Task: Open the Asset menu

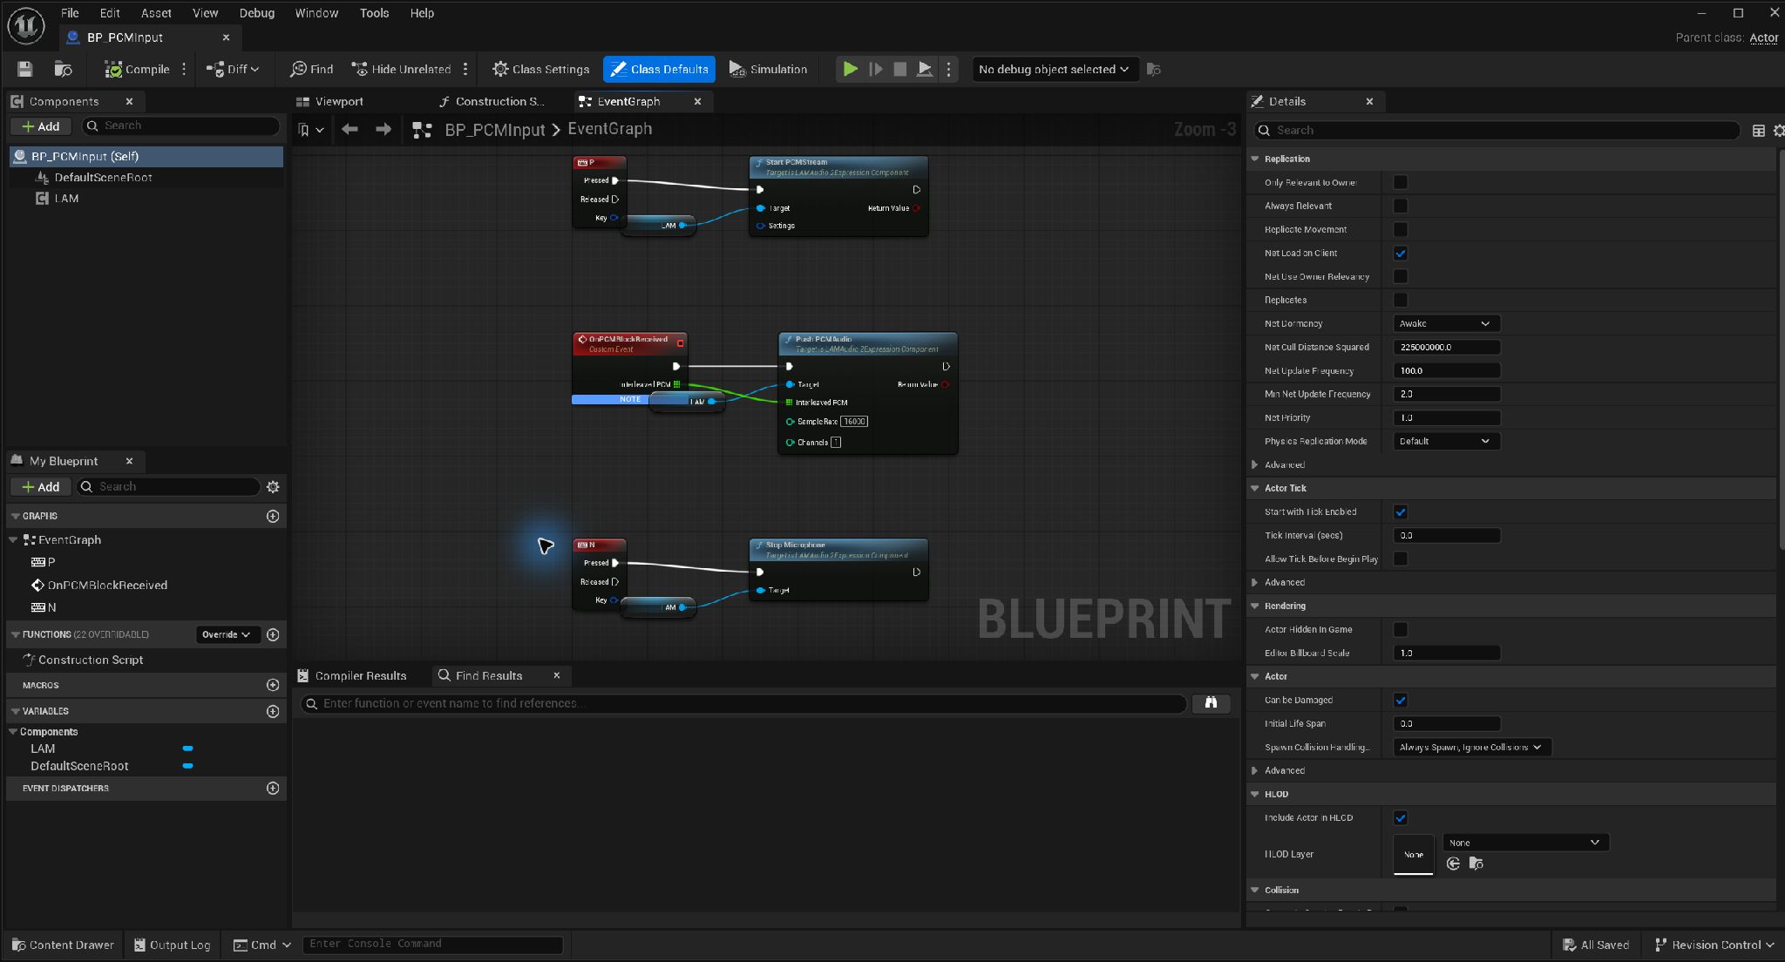Action: coord(156,13)
